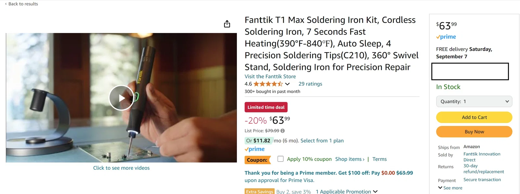Click the Add to Cart button
520x194 pixels.
click(x=474, y=117)
